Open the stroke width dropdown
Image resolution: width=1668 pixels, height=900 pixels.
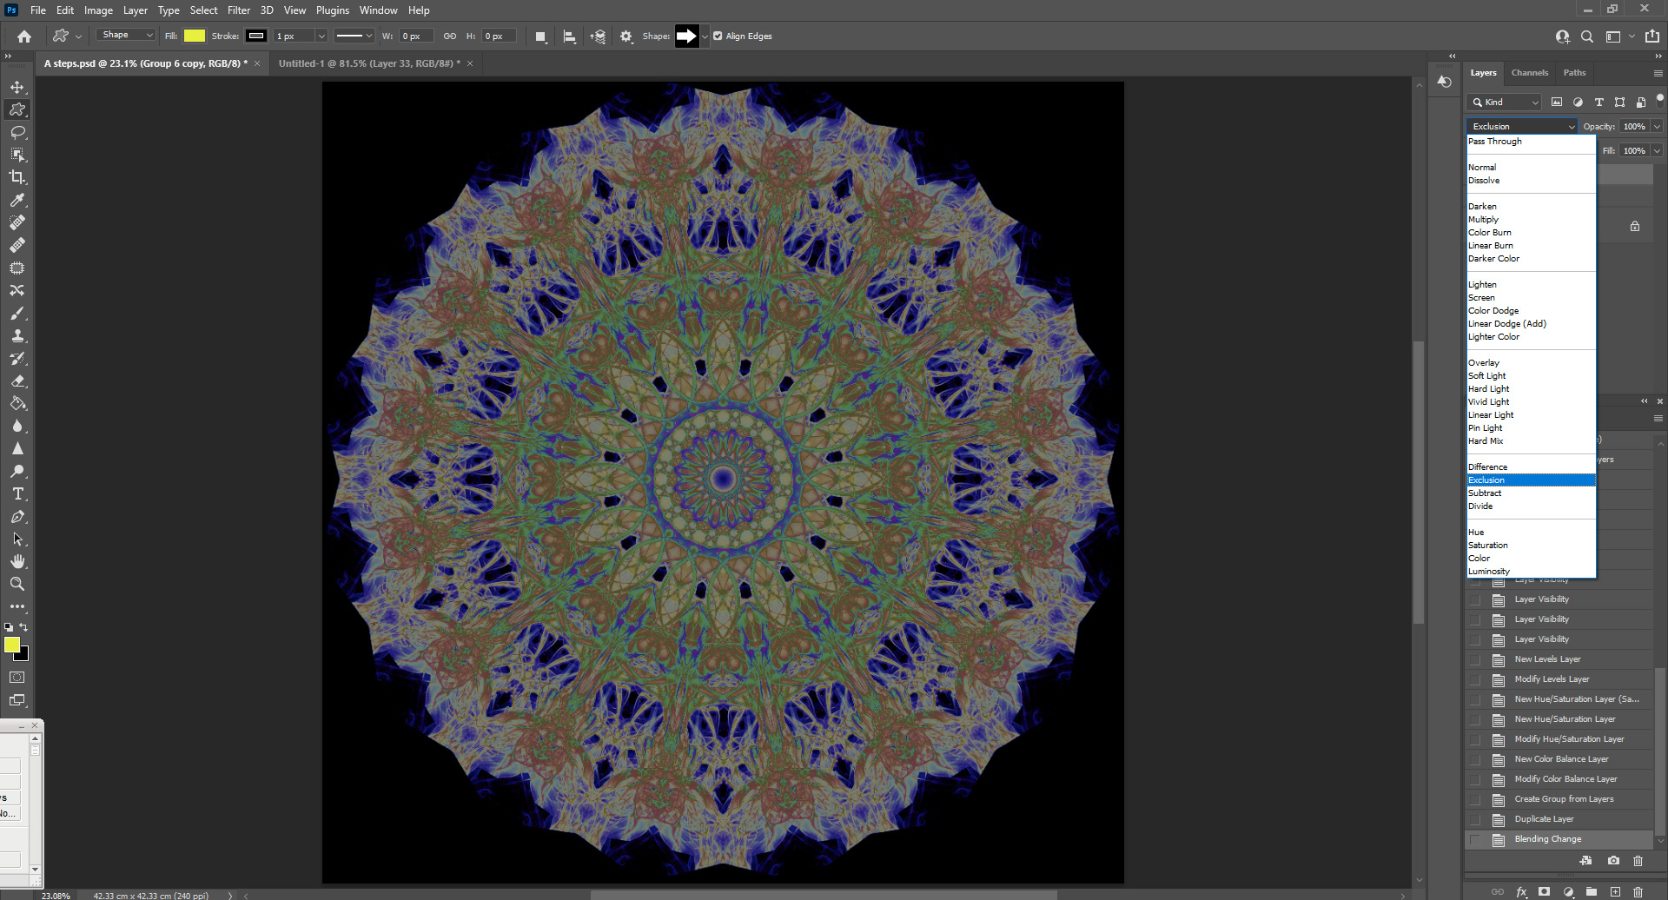tap(321, 36)
